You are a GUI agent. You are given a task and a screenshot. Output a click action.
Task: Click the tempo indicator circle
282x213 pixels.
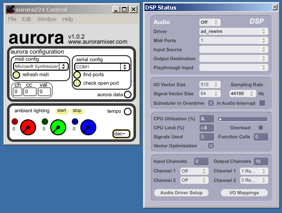[127, 111]
